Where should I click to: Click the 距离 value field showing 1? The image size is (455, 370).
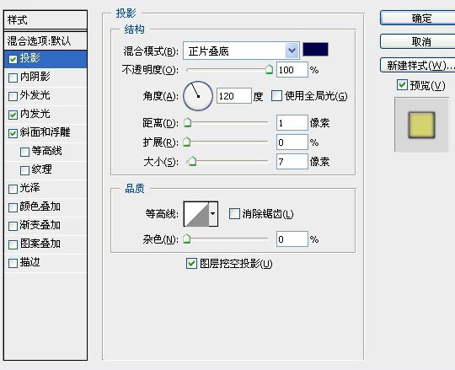tap(292, 123)
